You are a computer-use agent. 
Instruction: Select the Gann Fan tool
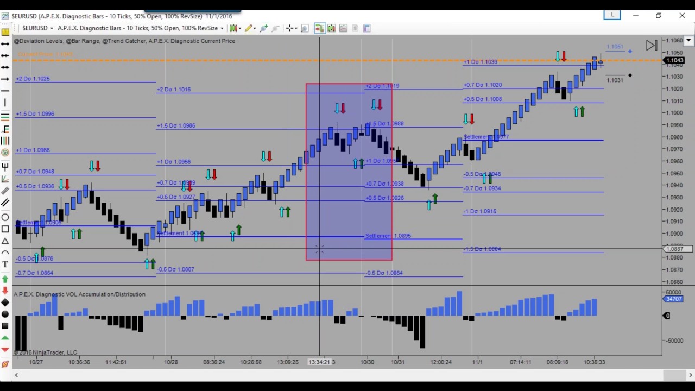coord(5,179)
